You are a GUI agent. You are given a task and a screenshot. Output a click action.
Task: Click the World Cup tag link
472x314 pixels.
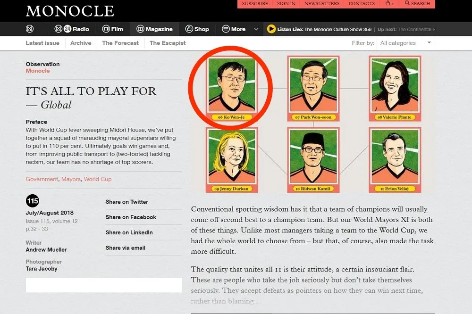tap(98, 179)
